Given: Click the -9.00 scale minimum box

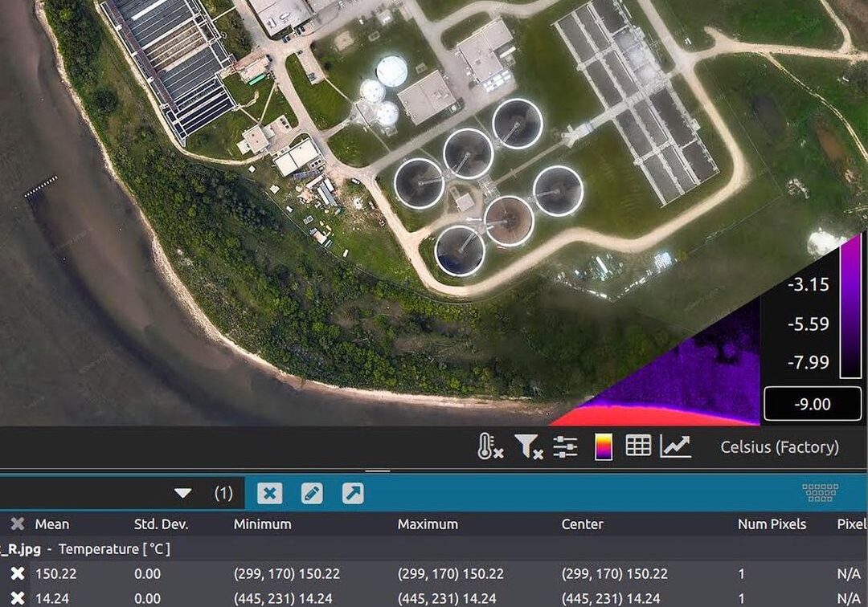Looking at the screenshot, I should [x=813, y=405].
